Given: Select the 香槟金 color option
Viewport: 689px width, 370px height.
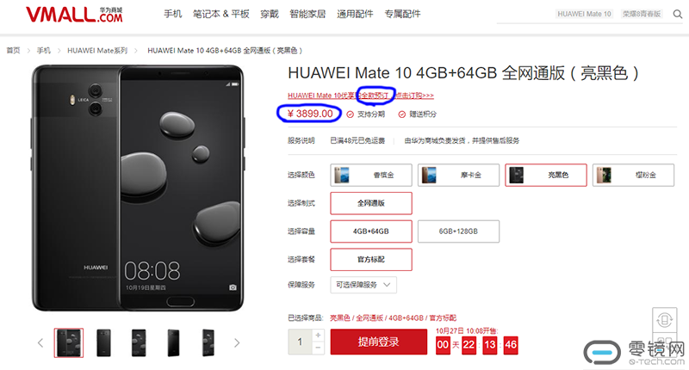Looking at the screenshot, I should 371,176.
